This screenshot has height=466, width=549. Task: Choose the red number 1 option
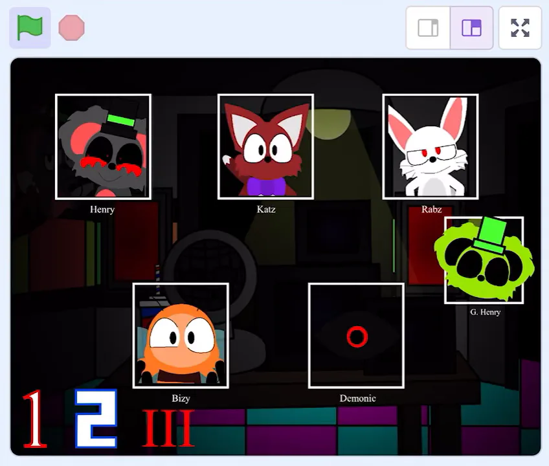click(35, 419)
